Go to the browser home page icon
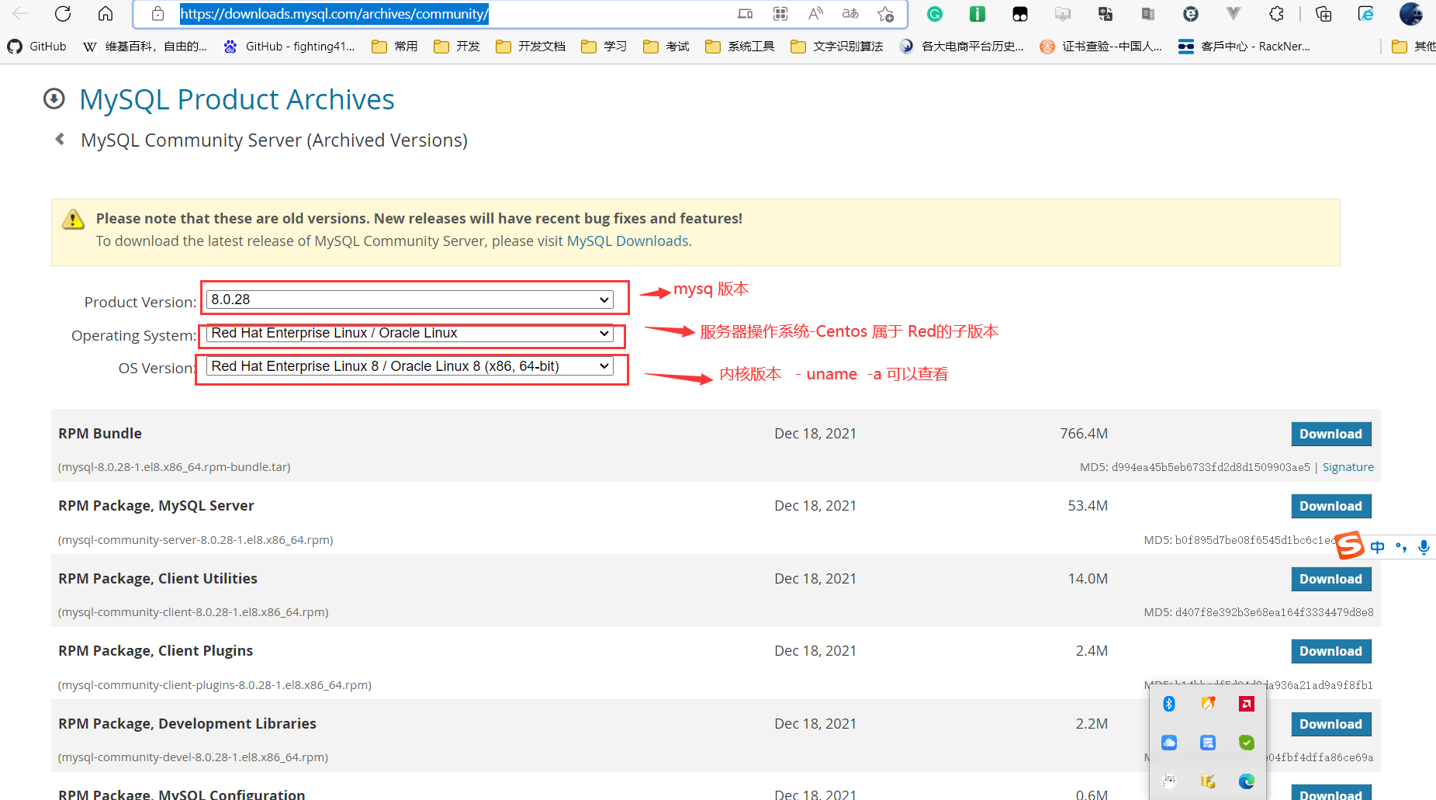This screenshot has height=800, width=1436. [106, 13]
